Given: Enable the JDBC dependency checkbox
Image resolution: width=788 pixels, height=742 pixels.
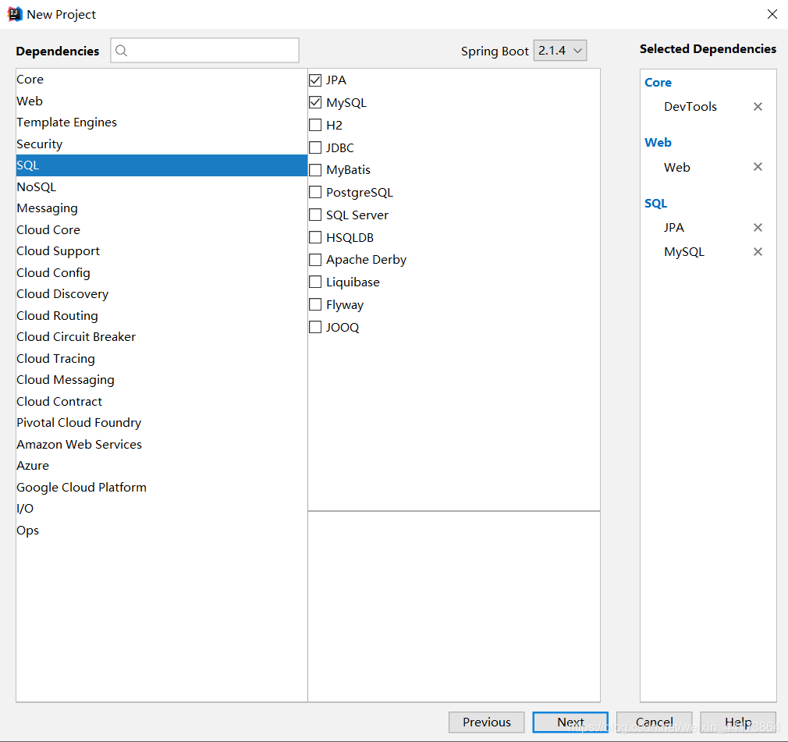Looking at the screenshot, I should [315, 147].
